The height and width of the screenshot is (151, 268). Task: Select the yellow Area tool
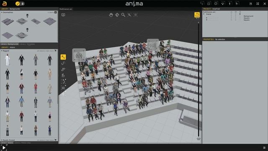click(63, 57)
